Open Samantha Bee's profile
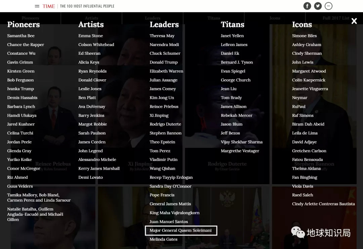 pyautogui.click(x=21, y=36)
